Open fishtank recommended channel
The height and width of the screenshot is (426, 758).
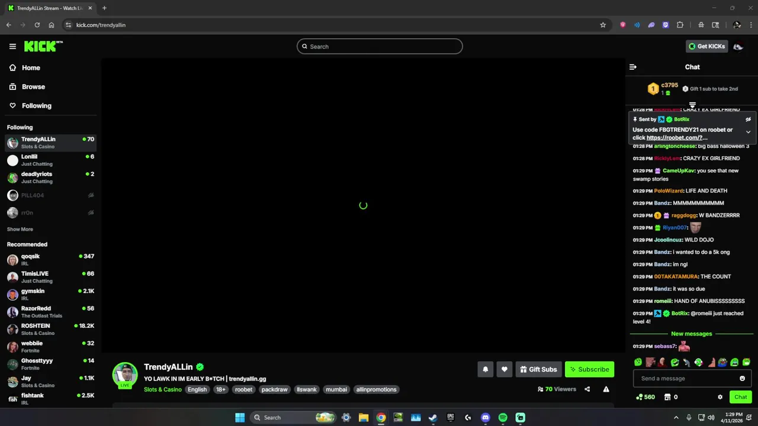(x=50, y=399)
